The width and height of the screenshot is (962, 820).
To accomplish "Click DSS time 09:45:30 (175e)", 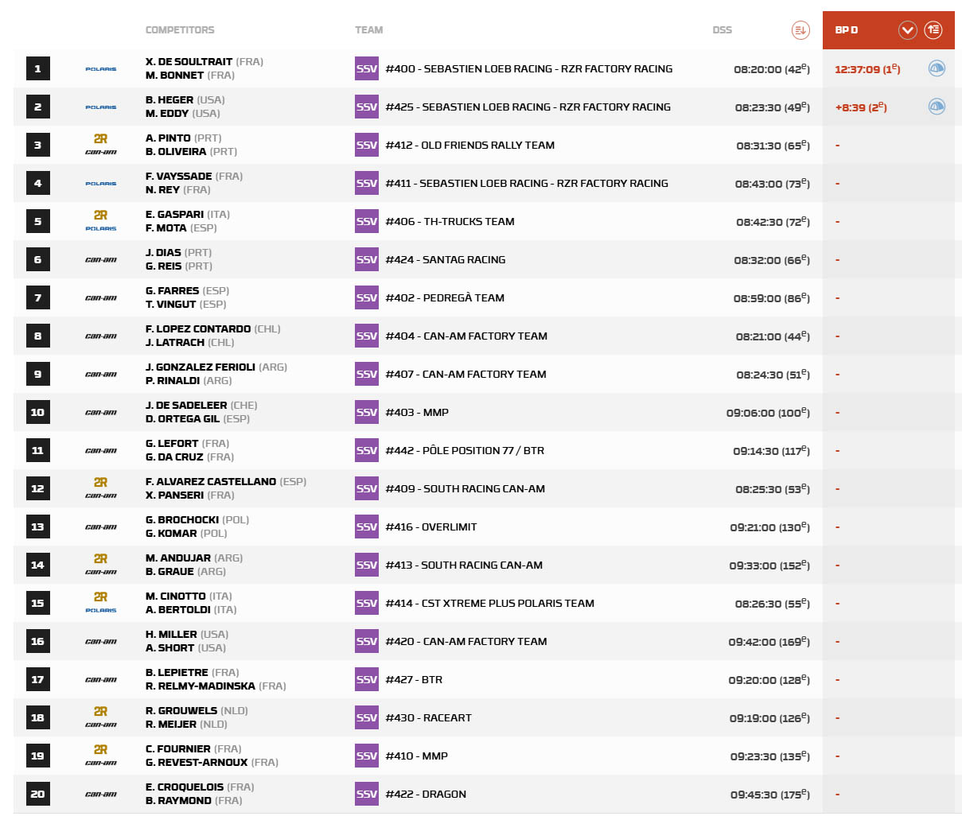I will (770, 795).
